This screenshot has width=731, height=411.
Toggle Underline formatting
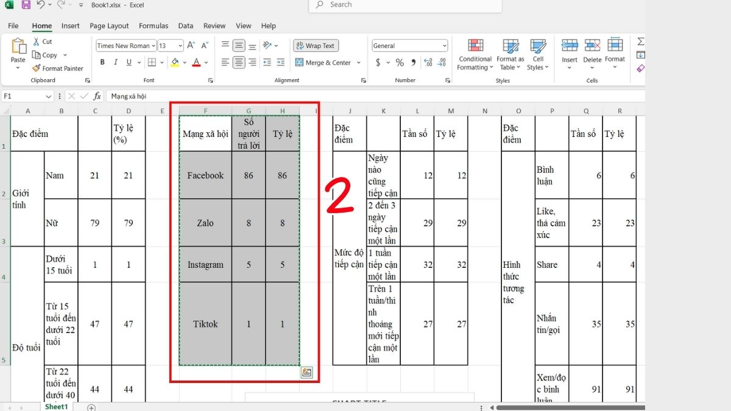[129, 62]
